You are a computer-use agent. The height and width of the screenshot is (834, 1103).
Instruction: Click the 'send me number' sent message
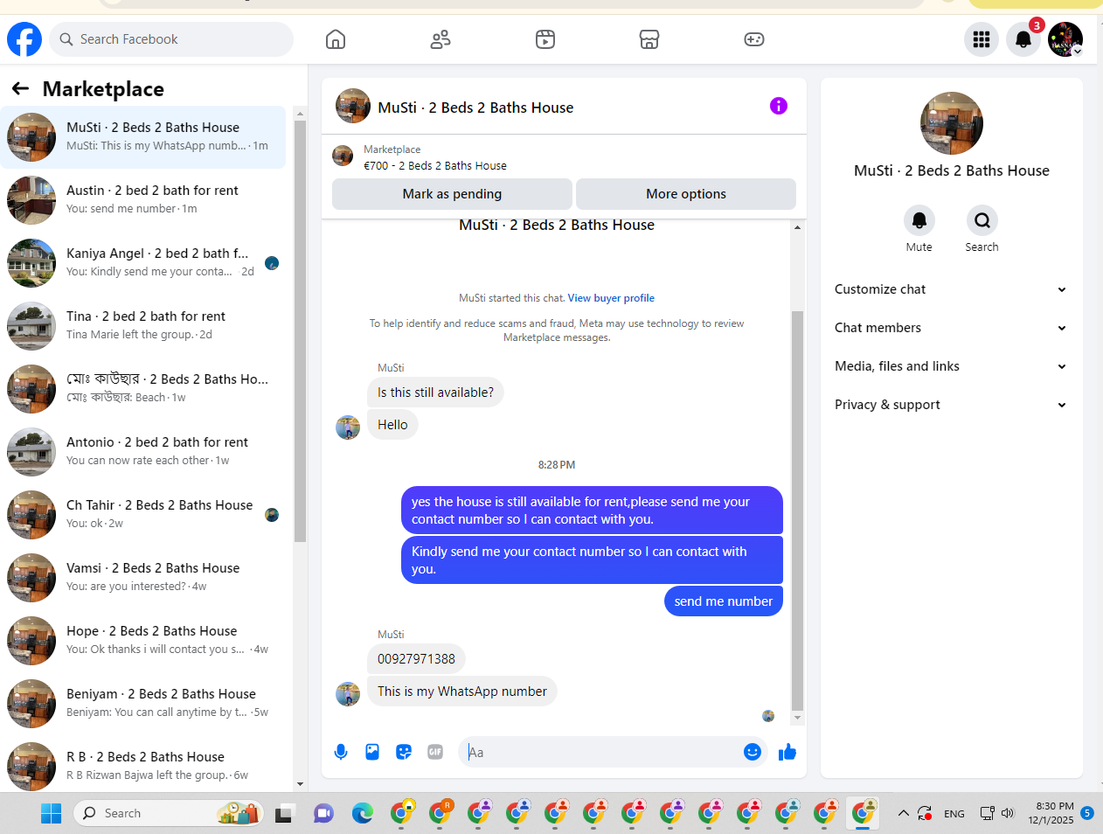click(x=724, y=601)
